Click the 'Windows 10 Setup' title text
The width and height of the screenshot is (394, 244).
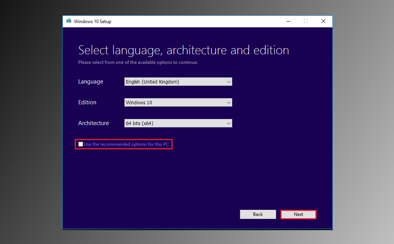(92, 21)
